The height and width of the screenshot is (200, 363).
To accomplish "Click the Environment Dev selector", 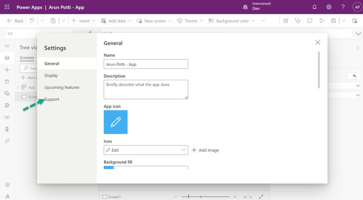I will [x=257, y=6].
